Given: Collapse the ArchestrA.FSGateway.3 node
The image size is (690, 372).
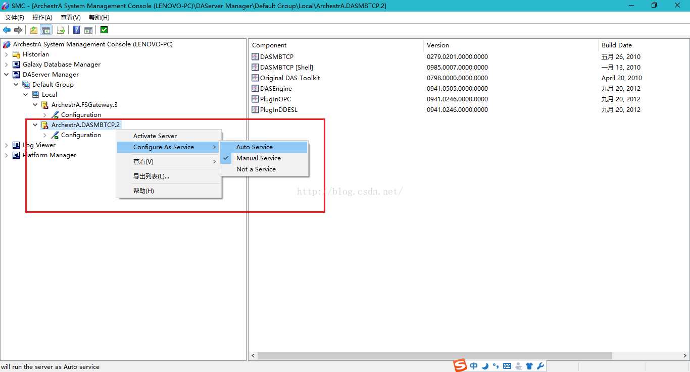Looking at the screenshot, I should click(x=35, y=105).
